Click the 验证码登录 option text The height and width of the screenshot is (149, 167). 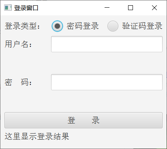[142, 26]
